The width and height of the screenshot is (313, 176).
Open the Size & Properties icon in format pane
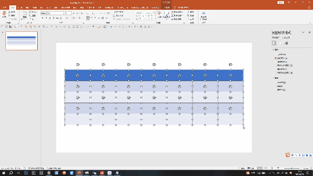tap(287, 43)
